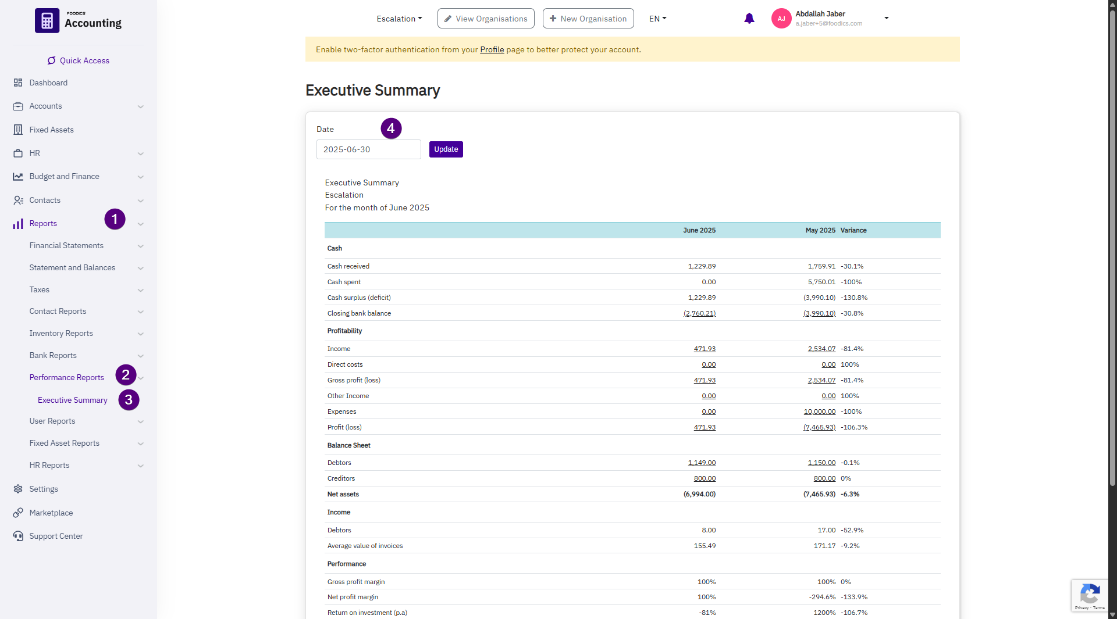This screenshot has height=619, width=1117.
Task: Click the user avatar AJ
Action: [x=781, y=19]
